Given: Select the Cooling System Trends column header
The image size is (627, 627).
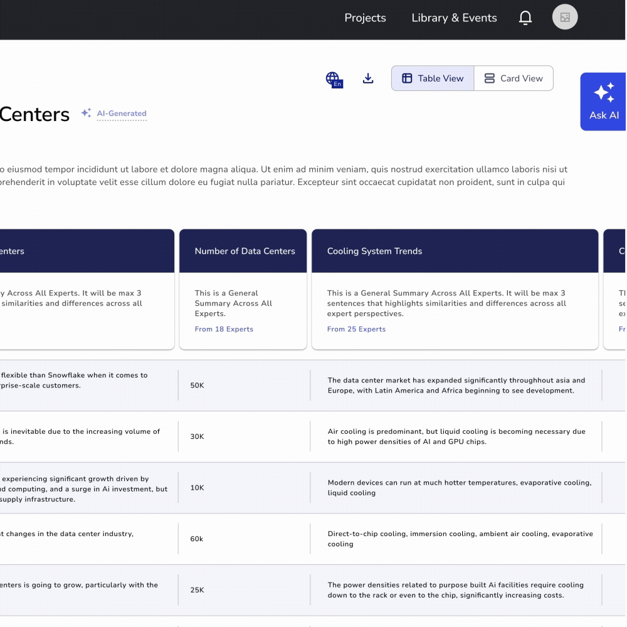Looking at the screenshot, I should click(374, 251).
